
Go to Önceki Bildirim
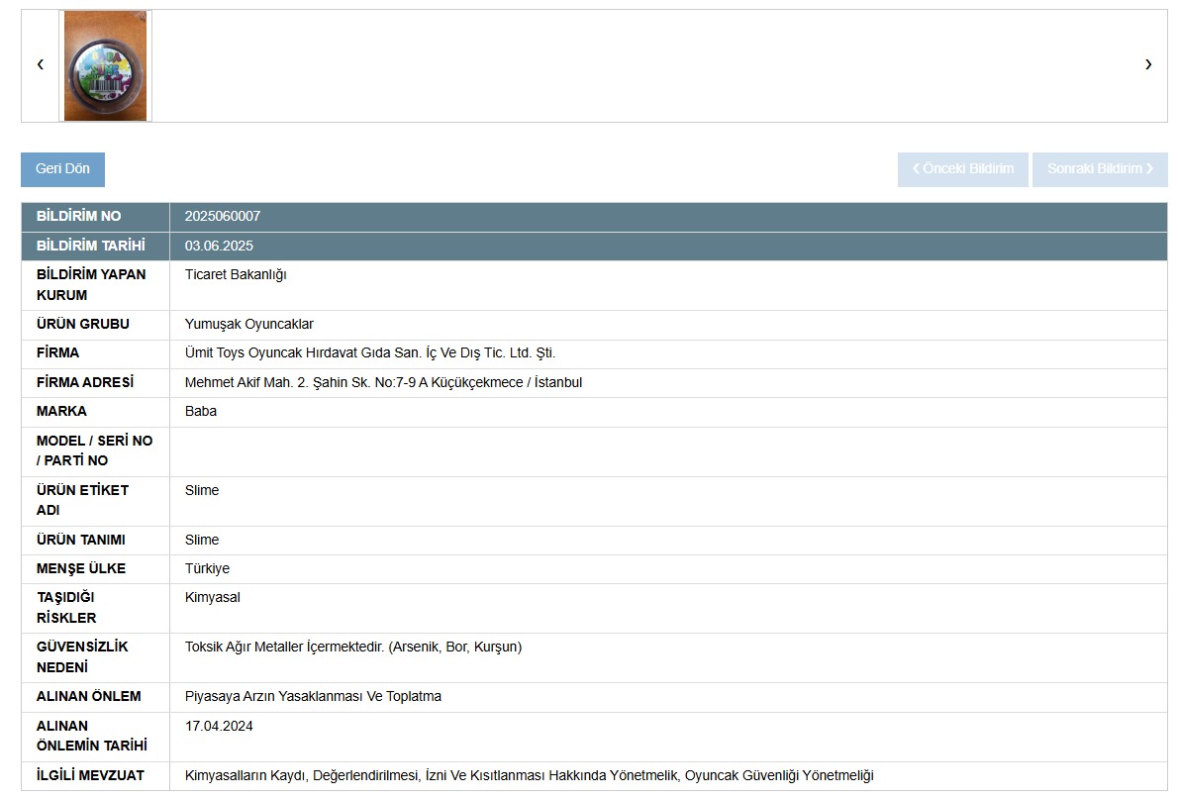963,169
